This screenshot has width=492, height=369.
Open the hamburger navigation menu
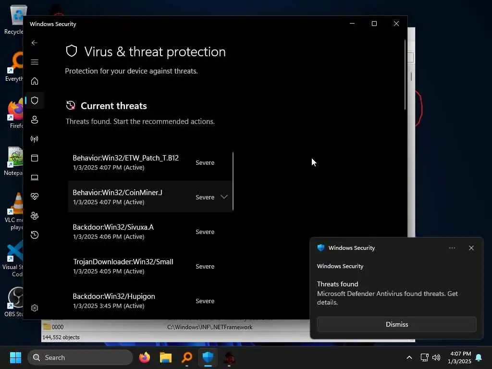35,62
